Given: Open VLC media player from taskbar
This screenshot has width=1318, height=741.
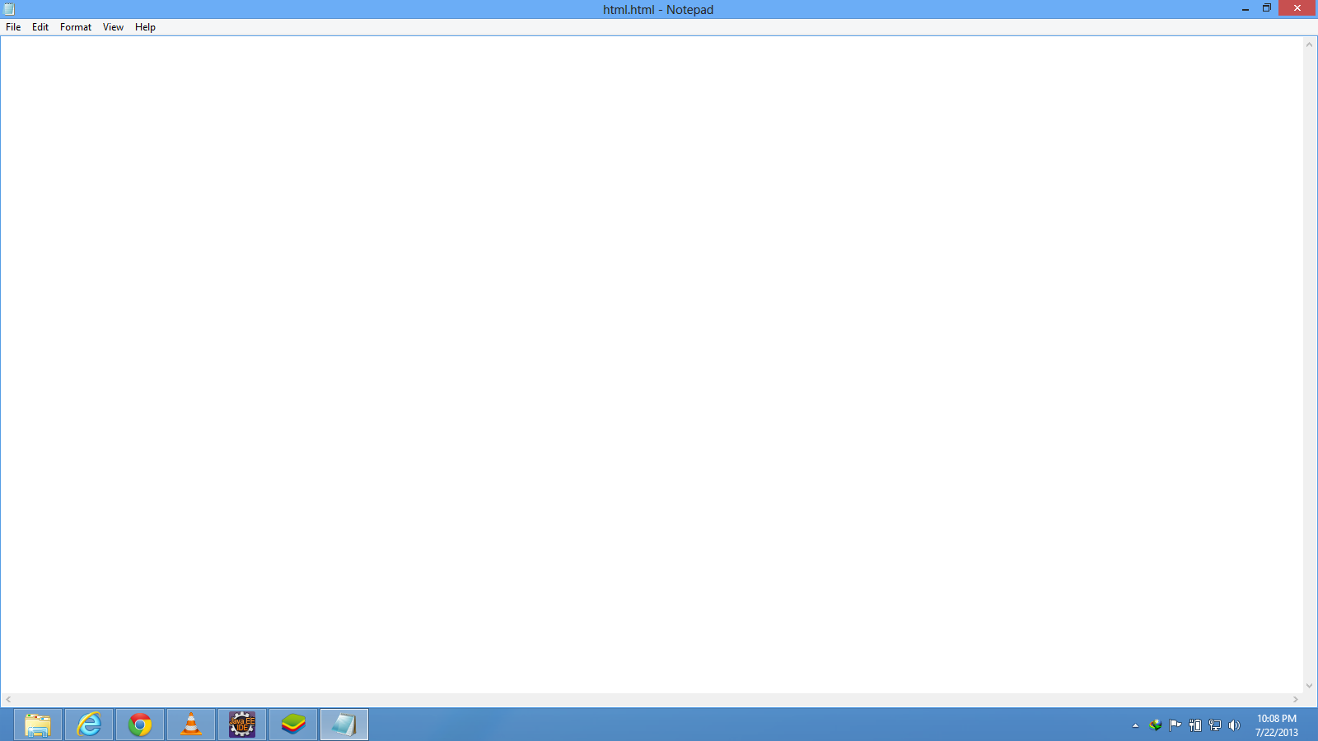Looking at the screenshot, I should point(191,725).
